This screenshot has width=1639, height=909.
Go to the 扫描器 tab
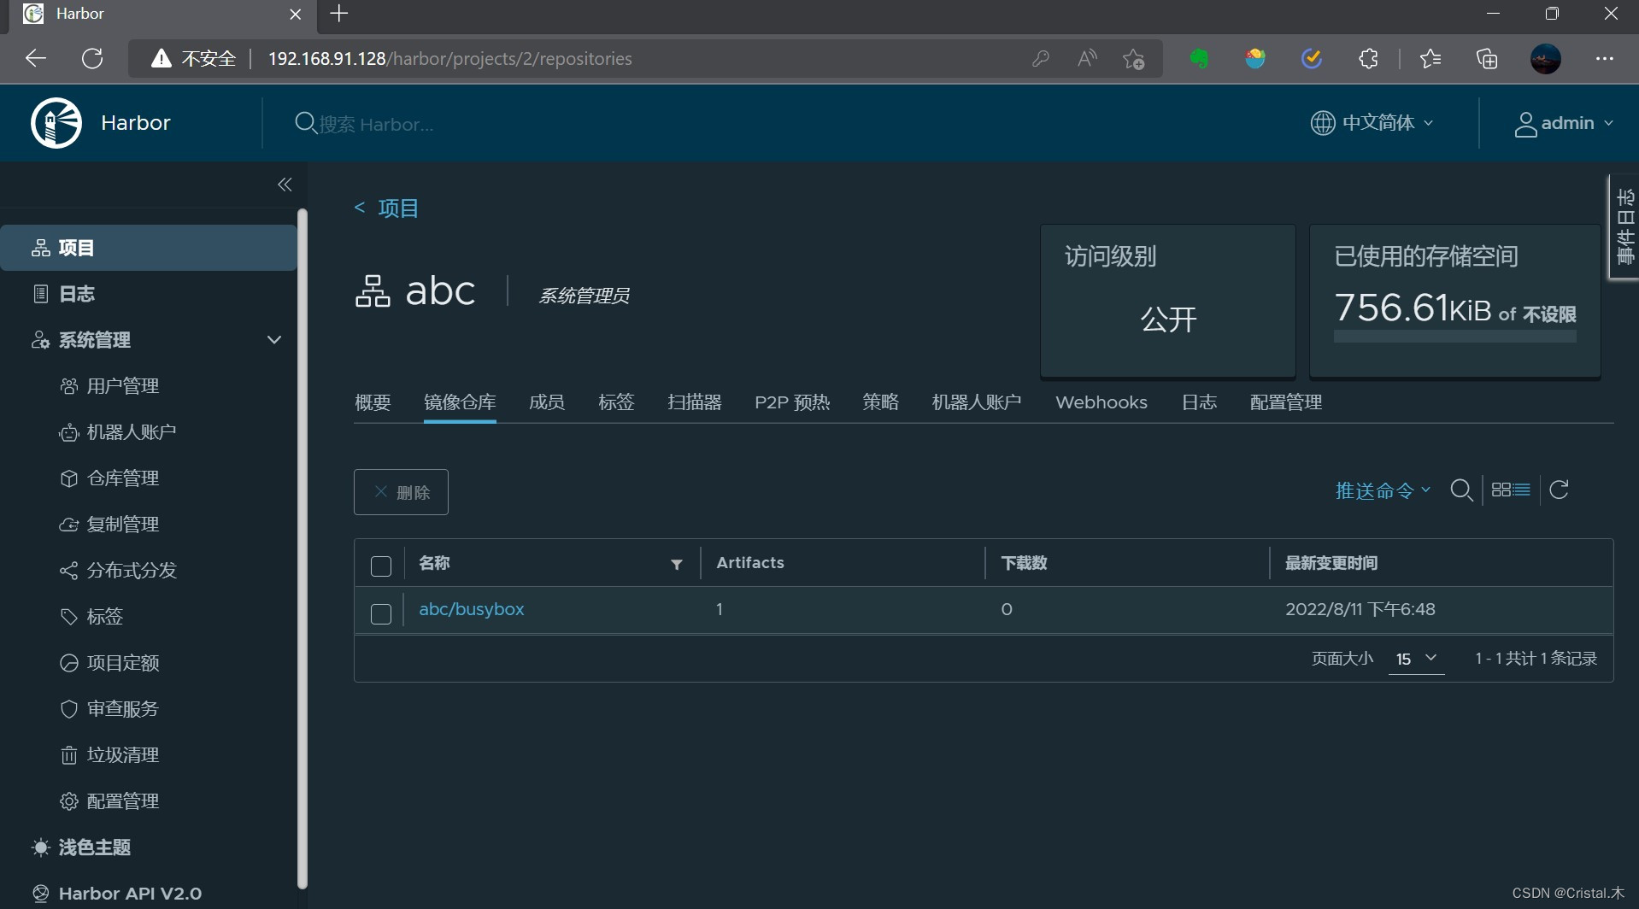(x=695, y=402)
